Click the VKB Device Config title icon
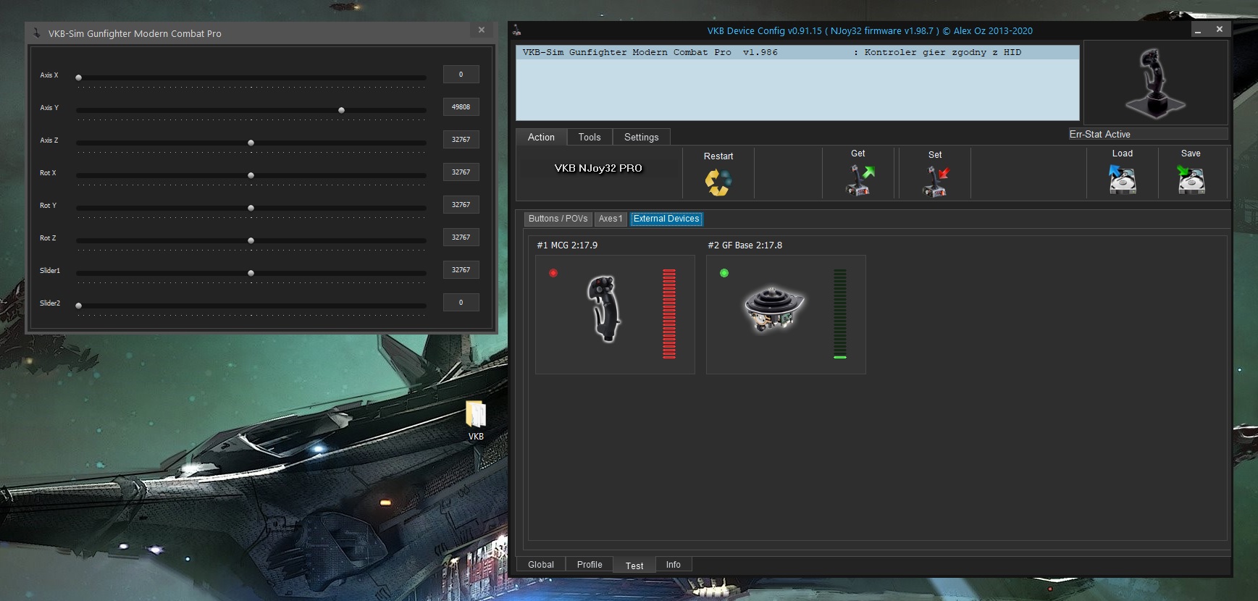The image size is (1258, 601). click(517, 30)
